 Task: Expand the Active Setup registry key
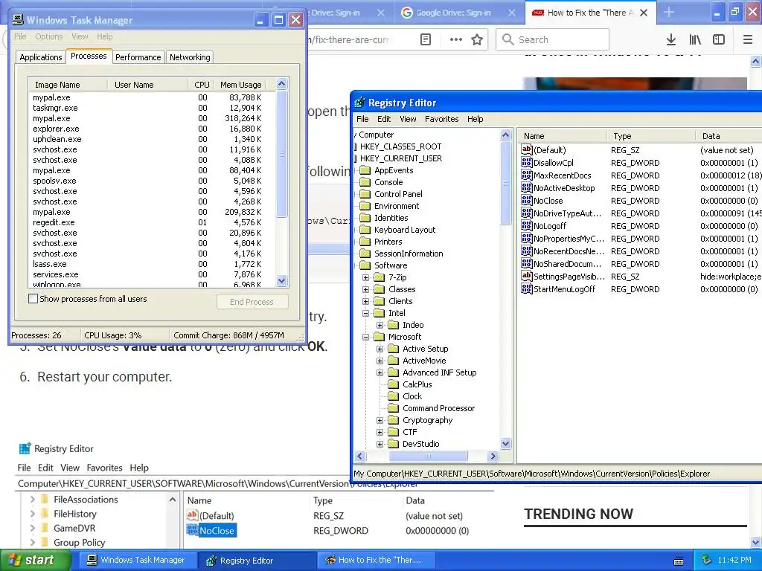380,349
